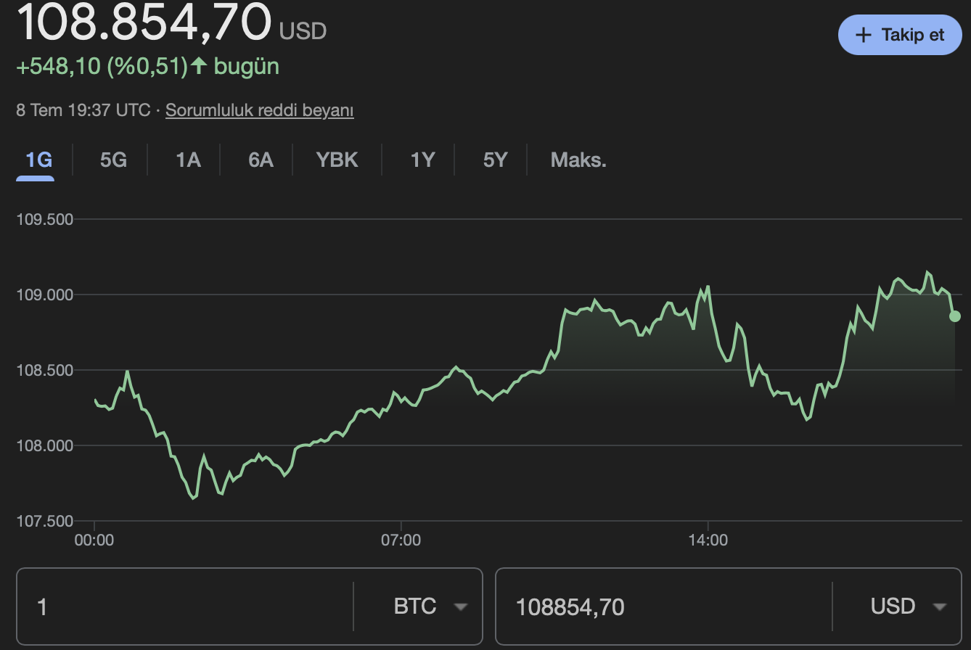971x650 pixels.
Task: Switch to the 5G time range tab
Action: (113, 160)
